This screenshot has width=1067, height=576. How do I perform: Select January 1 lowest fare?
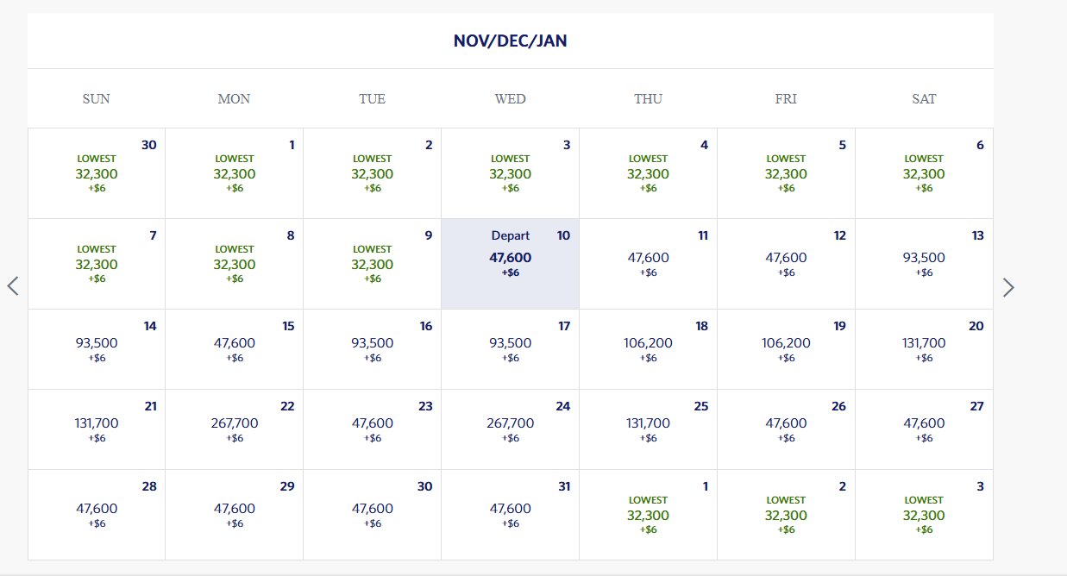(649, 515)
